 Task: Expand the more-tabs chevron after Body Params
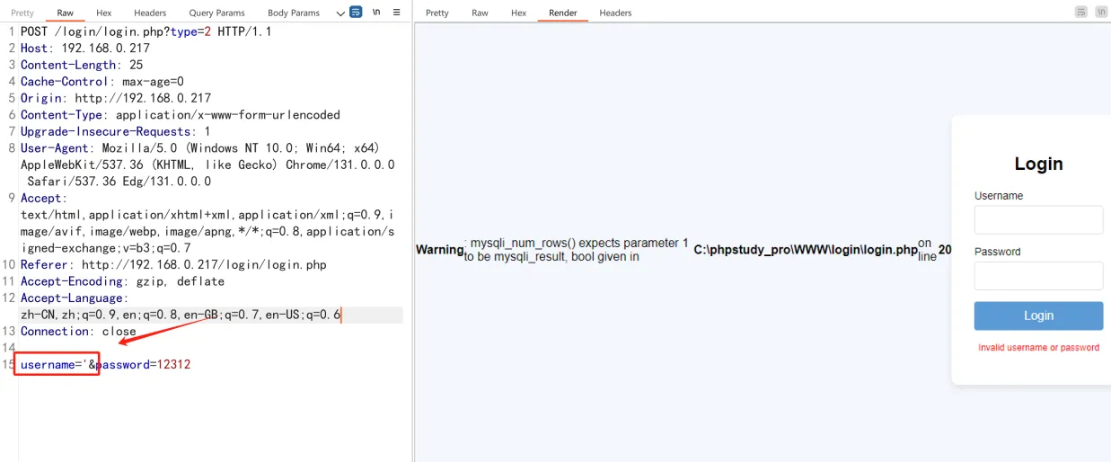(x=340, y=13)
